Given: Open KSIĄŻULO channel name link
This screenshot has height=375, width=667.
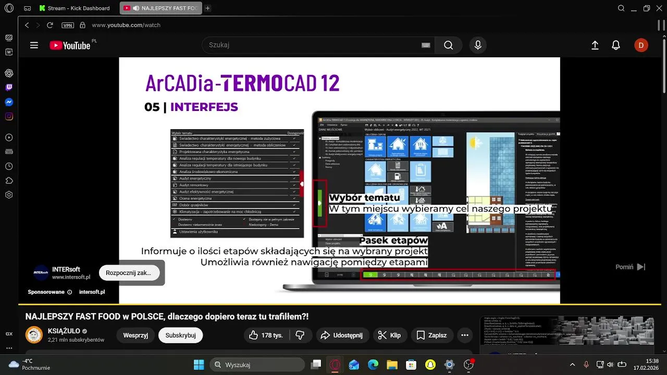Looking at the screenshot, I should click(x=64, y=331).
